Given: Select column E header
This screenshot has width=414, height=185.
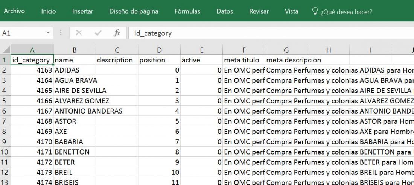Looking at the screenshot, I should (x=201, y=50).
